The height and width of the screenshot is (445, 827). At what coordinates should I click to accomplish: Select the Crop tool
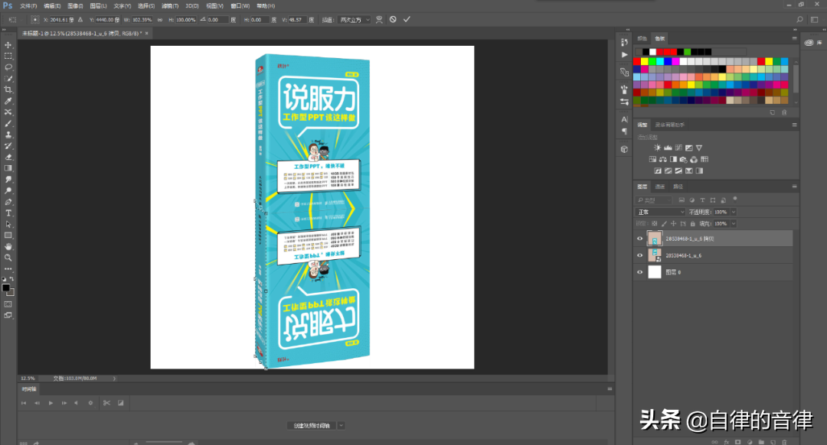click(x=8, y=89)
